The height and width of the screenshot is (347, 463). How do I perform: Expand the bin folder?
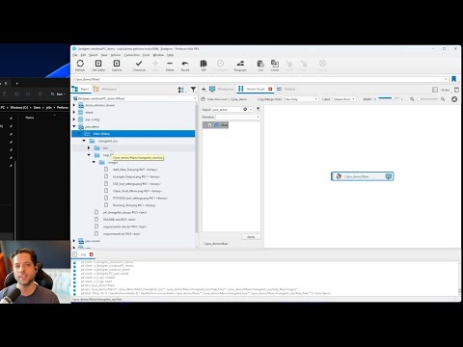pyautogui.click(x=89, y=148)
